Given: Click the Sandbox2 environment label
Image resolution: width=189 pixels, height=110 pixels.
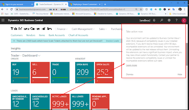Looking at the screenshot, I should pyautogui.click(x=145, y=20).
